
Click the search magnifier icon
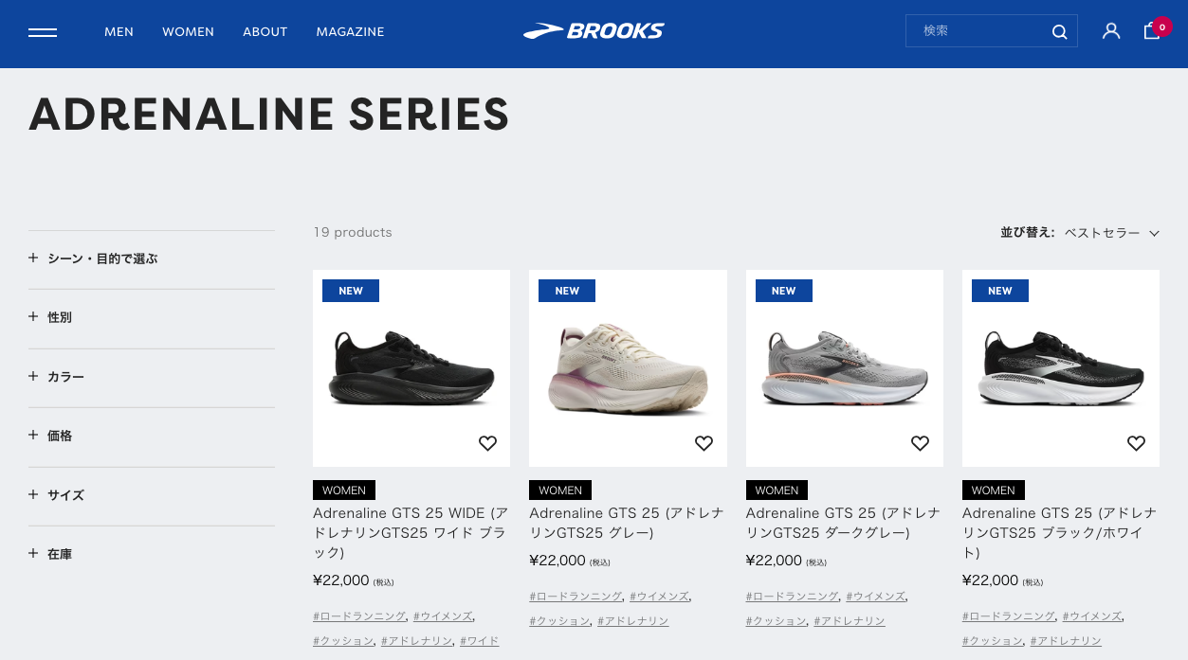1059,32
